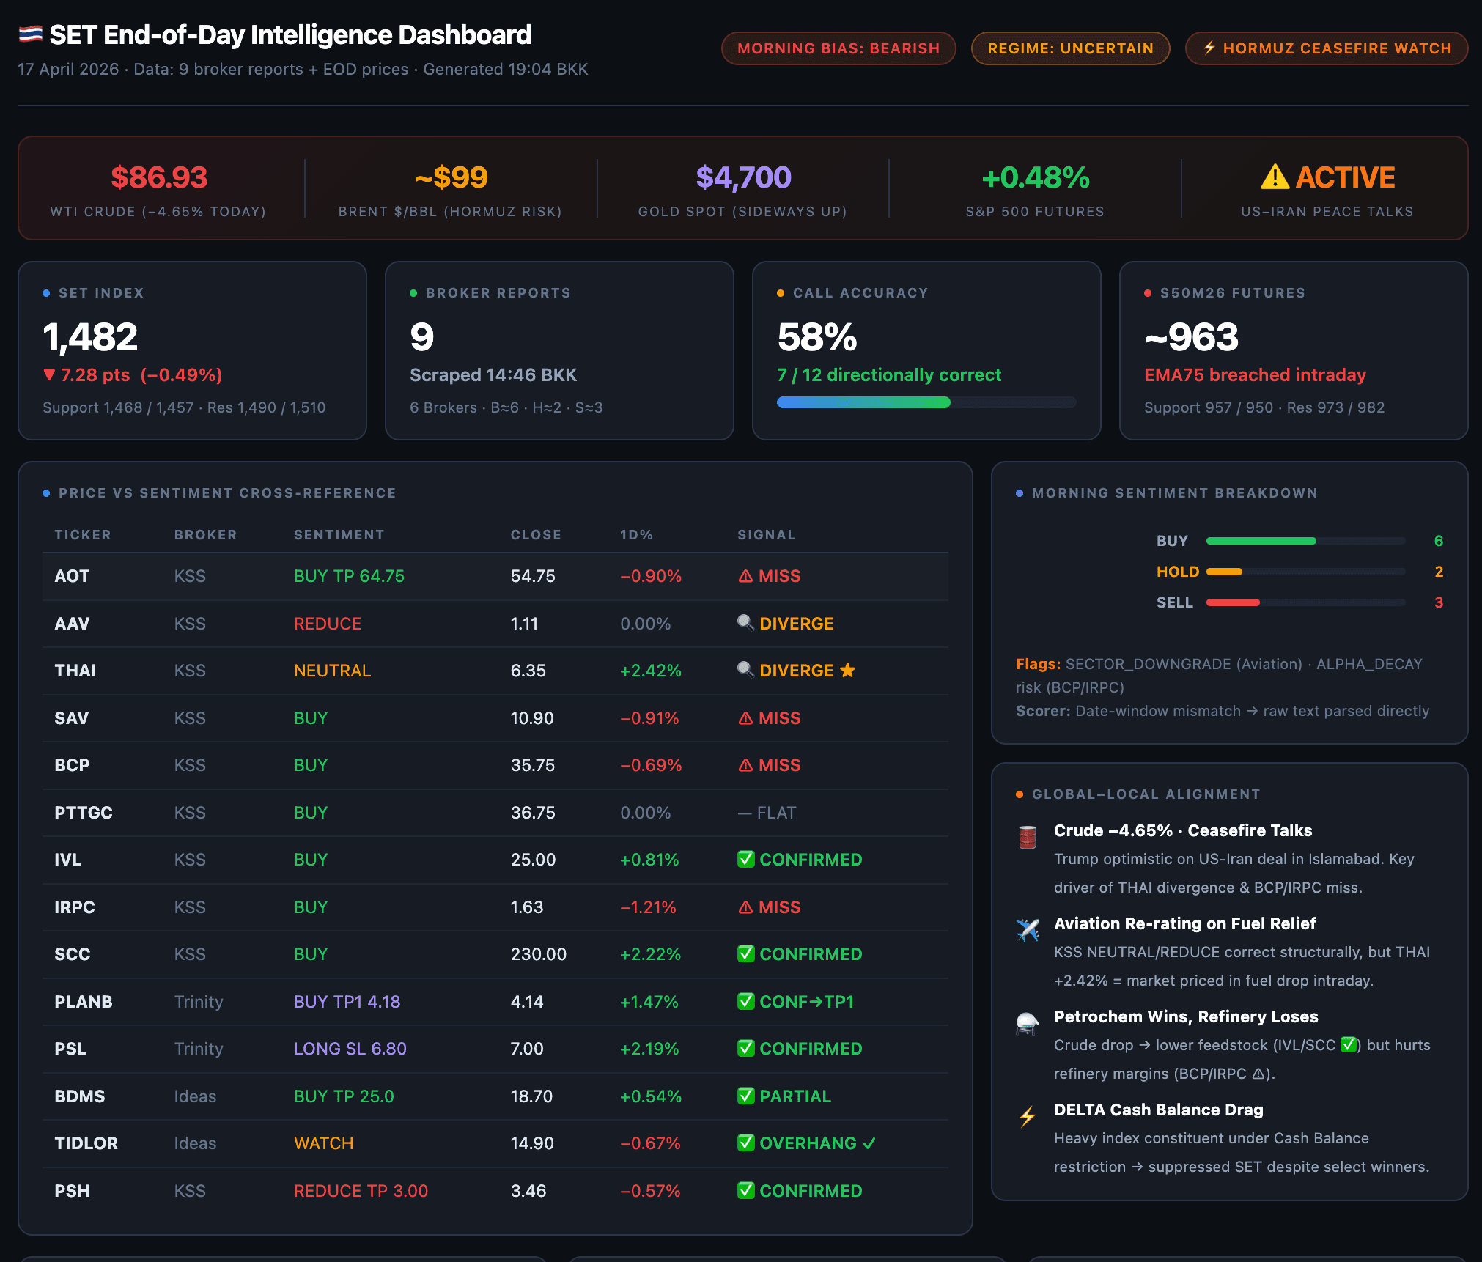
Task: Click the red down triangle by 7.28 pts
Action: click(x=49, y=375)
